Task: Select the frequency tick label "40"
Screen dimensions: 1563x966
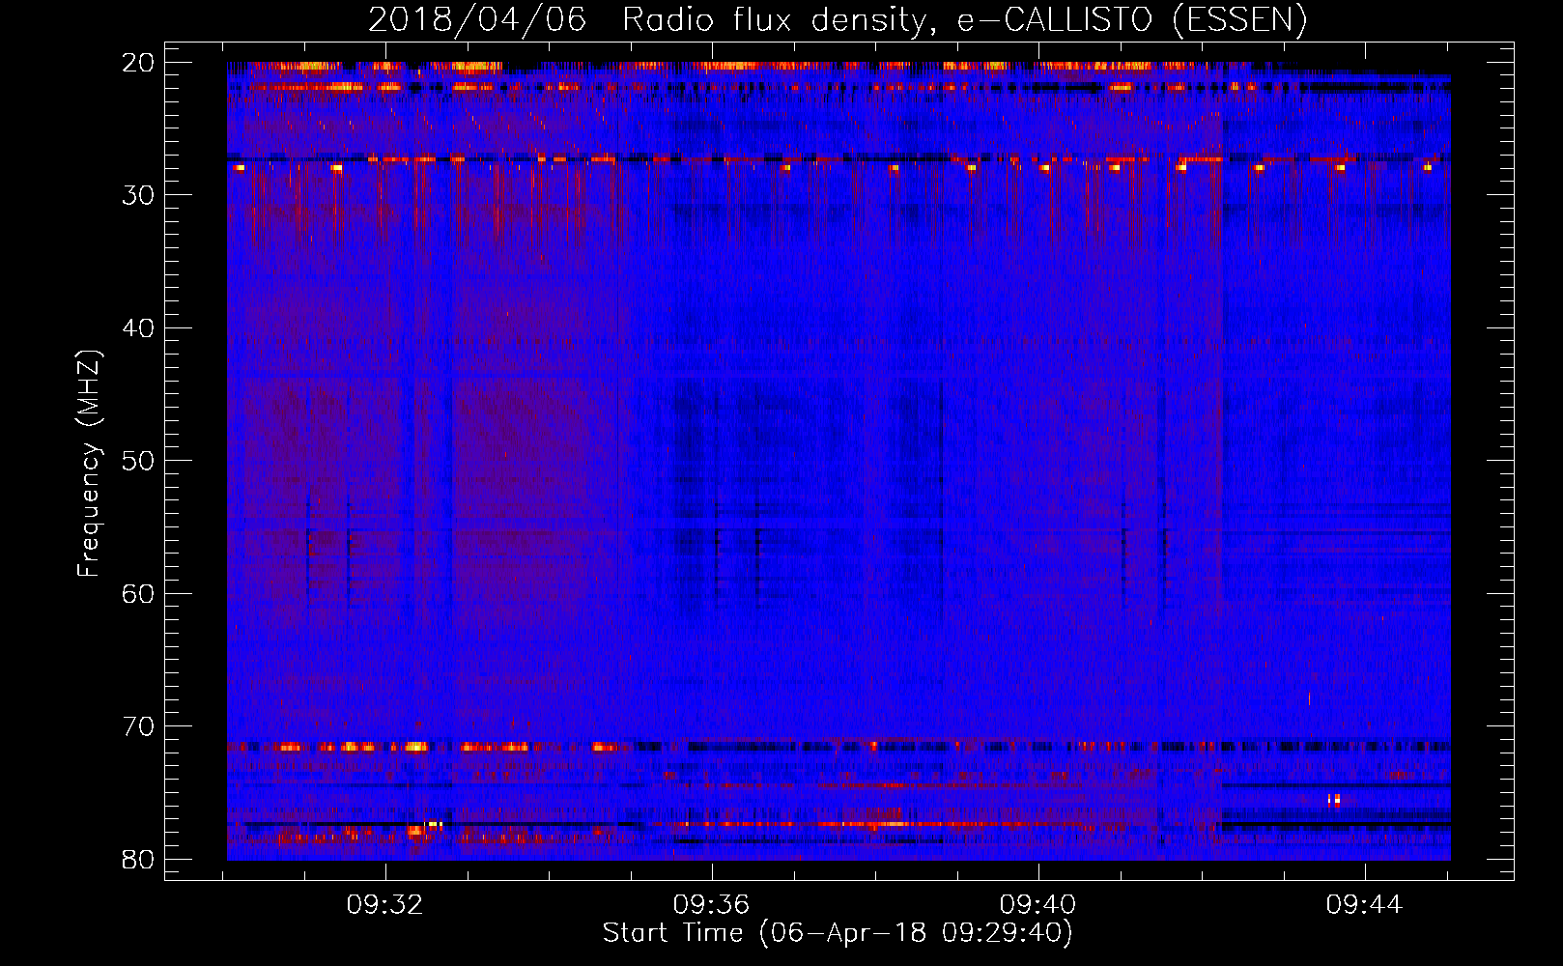Action: point(139,328)
